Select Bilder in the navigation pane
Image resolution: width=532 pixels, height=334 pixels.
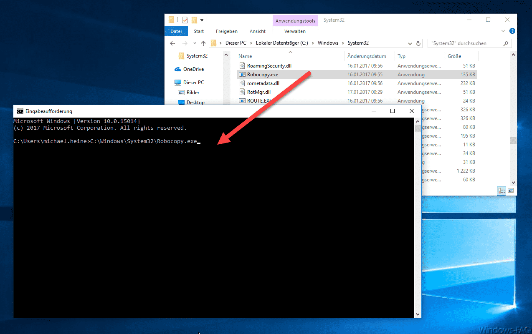(x=193, y=93)
